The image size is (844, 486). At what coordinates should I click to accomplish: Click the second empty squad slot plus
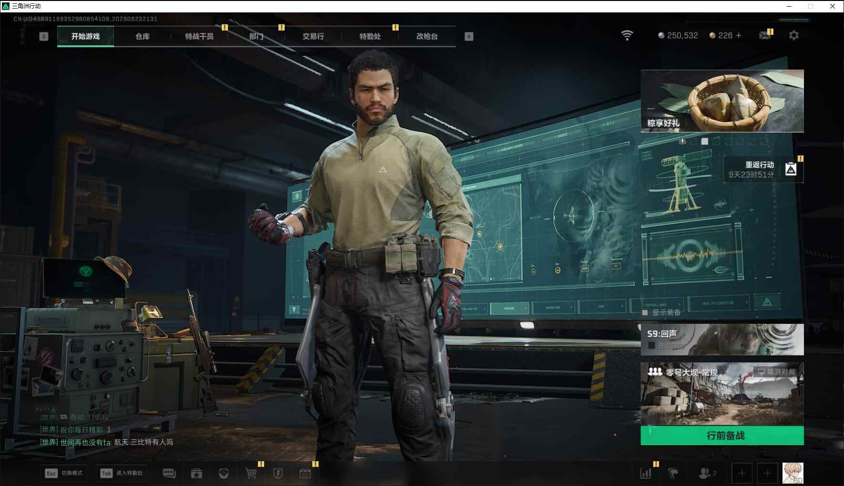coord(767,473)
